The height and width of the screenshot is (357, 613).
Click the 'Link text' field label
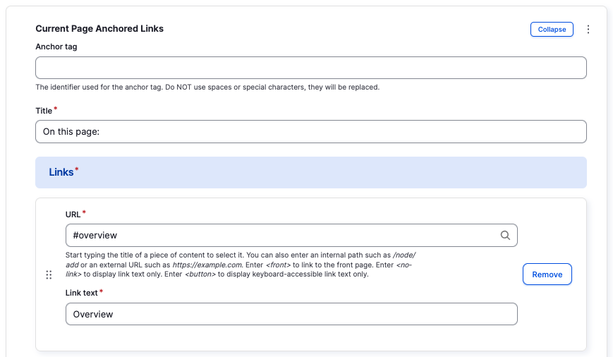(x=82, y=292)
